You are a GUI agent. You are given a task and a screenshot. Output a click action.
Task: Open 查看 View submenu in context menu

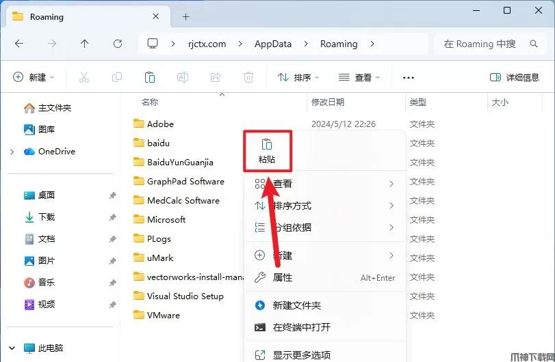pyautogui.click(x=324, y=184)
